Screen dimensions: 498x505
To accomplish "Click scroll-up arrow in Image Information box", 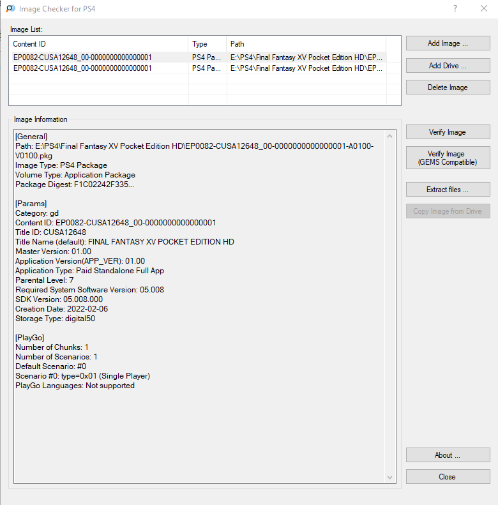I will click(389, 136).
